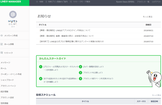Go to アカウント一覧
Viewport: 162px width, 105px height.
(x=143, y=2)
